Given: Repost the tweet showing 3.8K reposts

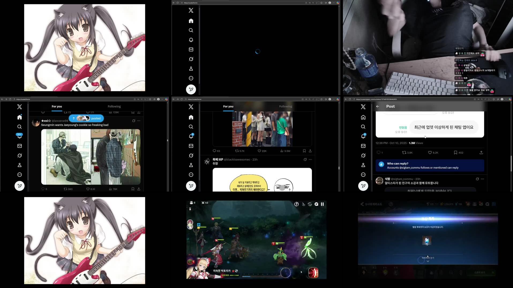Looking at the screenshot, I should tap(404, 152).
